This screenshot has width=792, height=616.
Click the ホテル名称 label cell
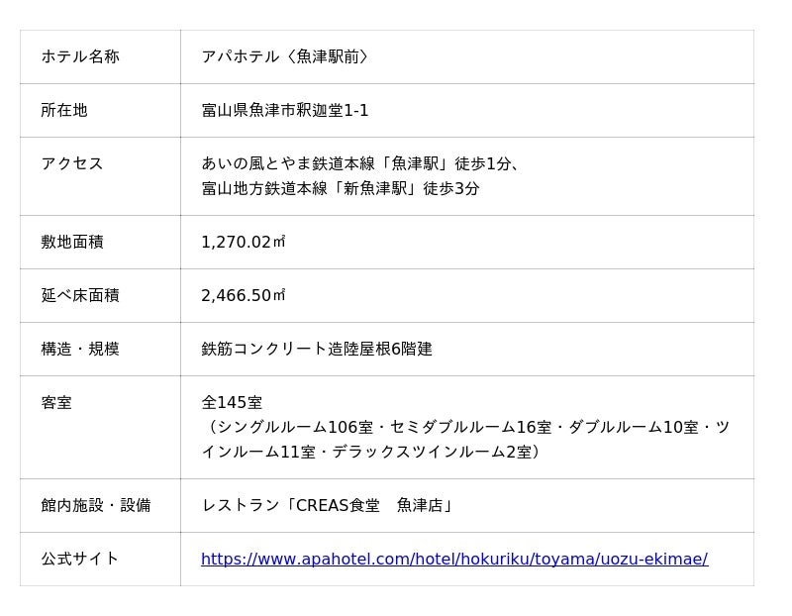(x=80, y=56)
